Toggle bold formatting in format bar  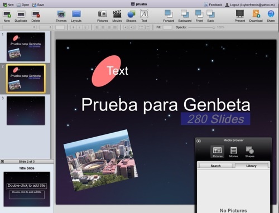tap(74, 27)
